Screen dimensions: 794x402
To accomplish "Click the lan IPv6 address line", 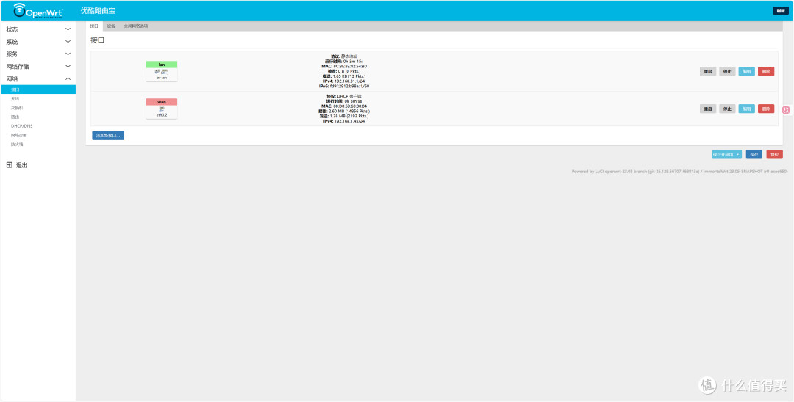I will pos(344,87).
